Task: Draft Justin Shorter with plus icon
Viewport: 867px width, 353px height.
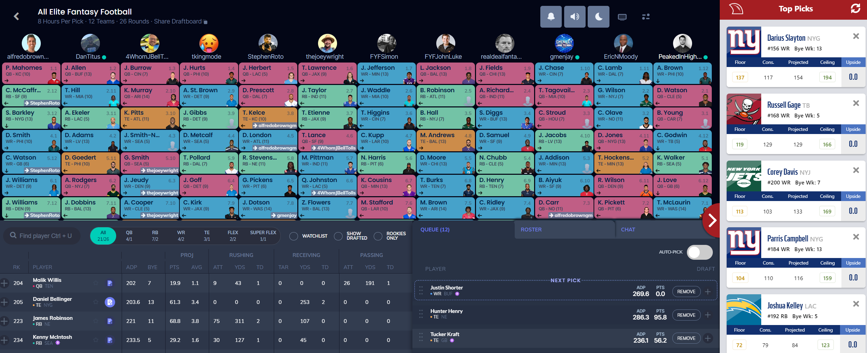Action: (708, 292)
